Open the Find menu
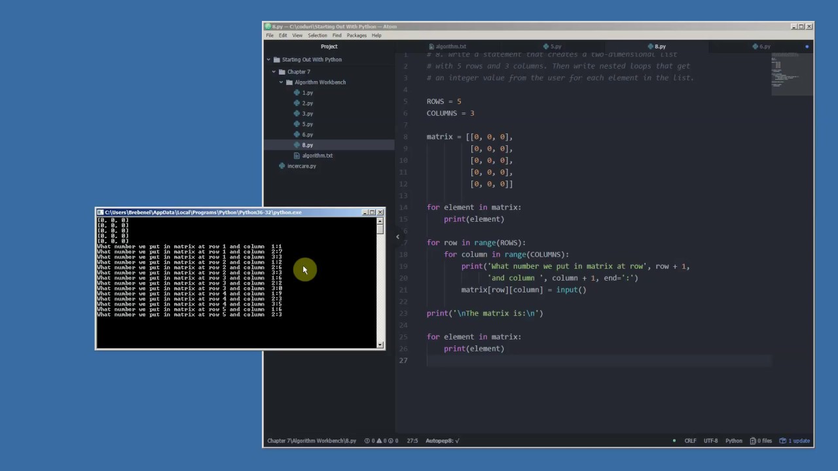Image resolution: width=838 pixels, height=471 pixels. [x=337, y=35]
